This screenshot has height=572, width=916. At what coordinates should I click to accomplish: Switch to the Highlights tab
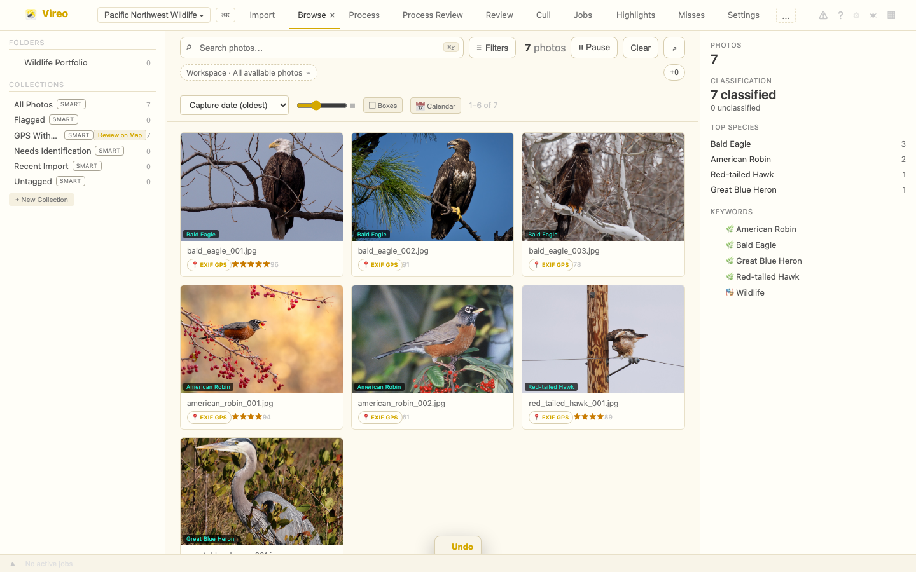[635, 15]
